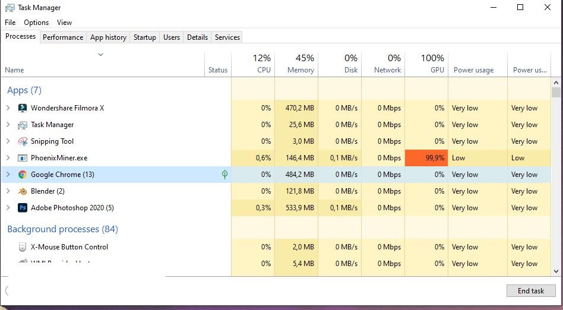Maximize the Task Manager window
Screen dimensions: 563x310
[x=520, y=7]
